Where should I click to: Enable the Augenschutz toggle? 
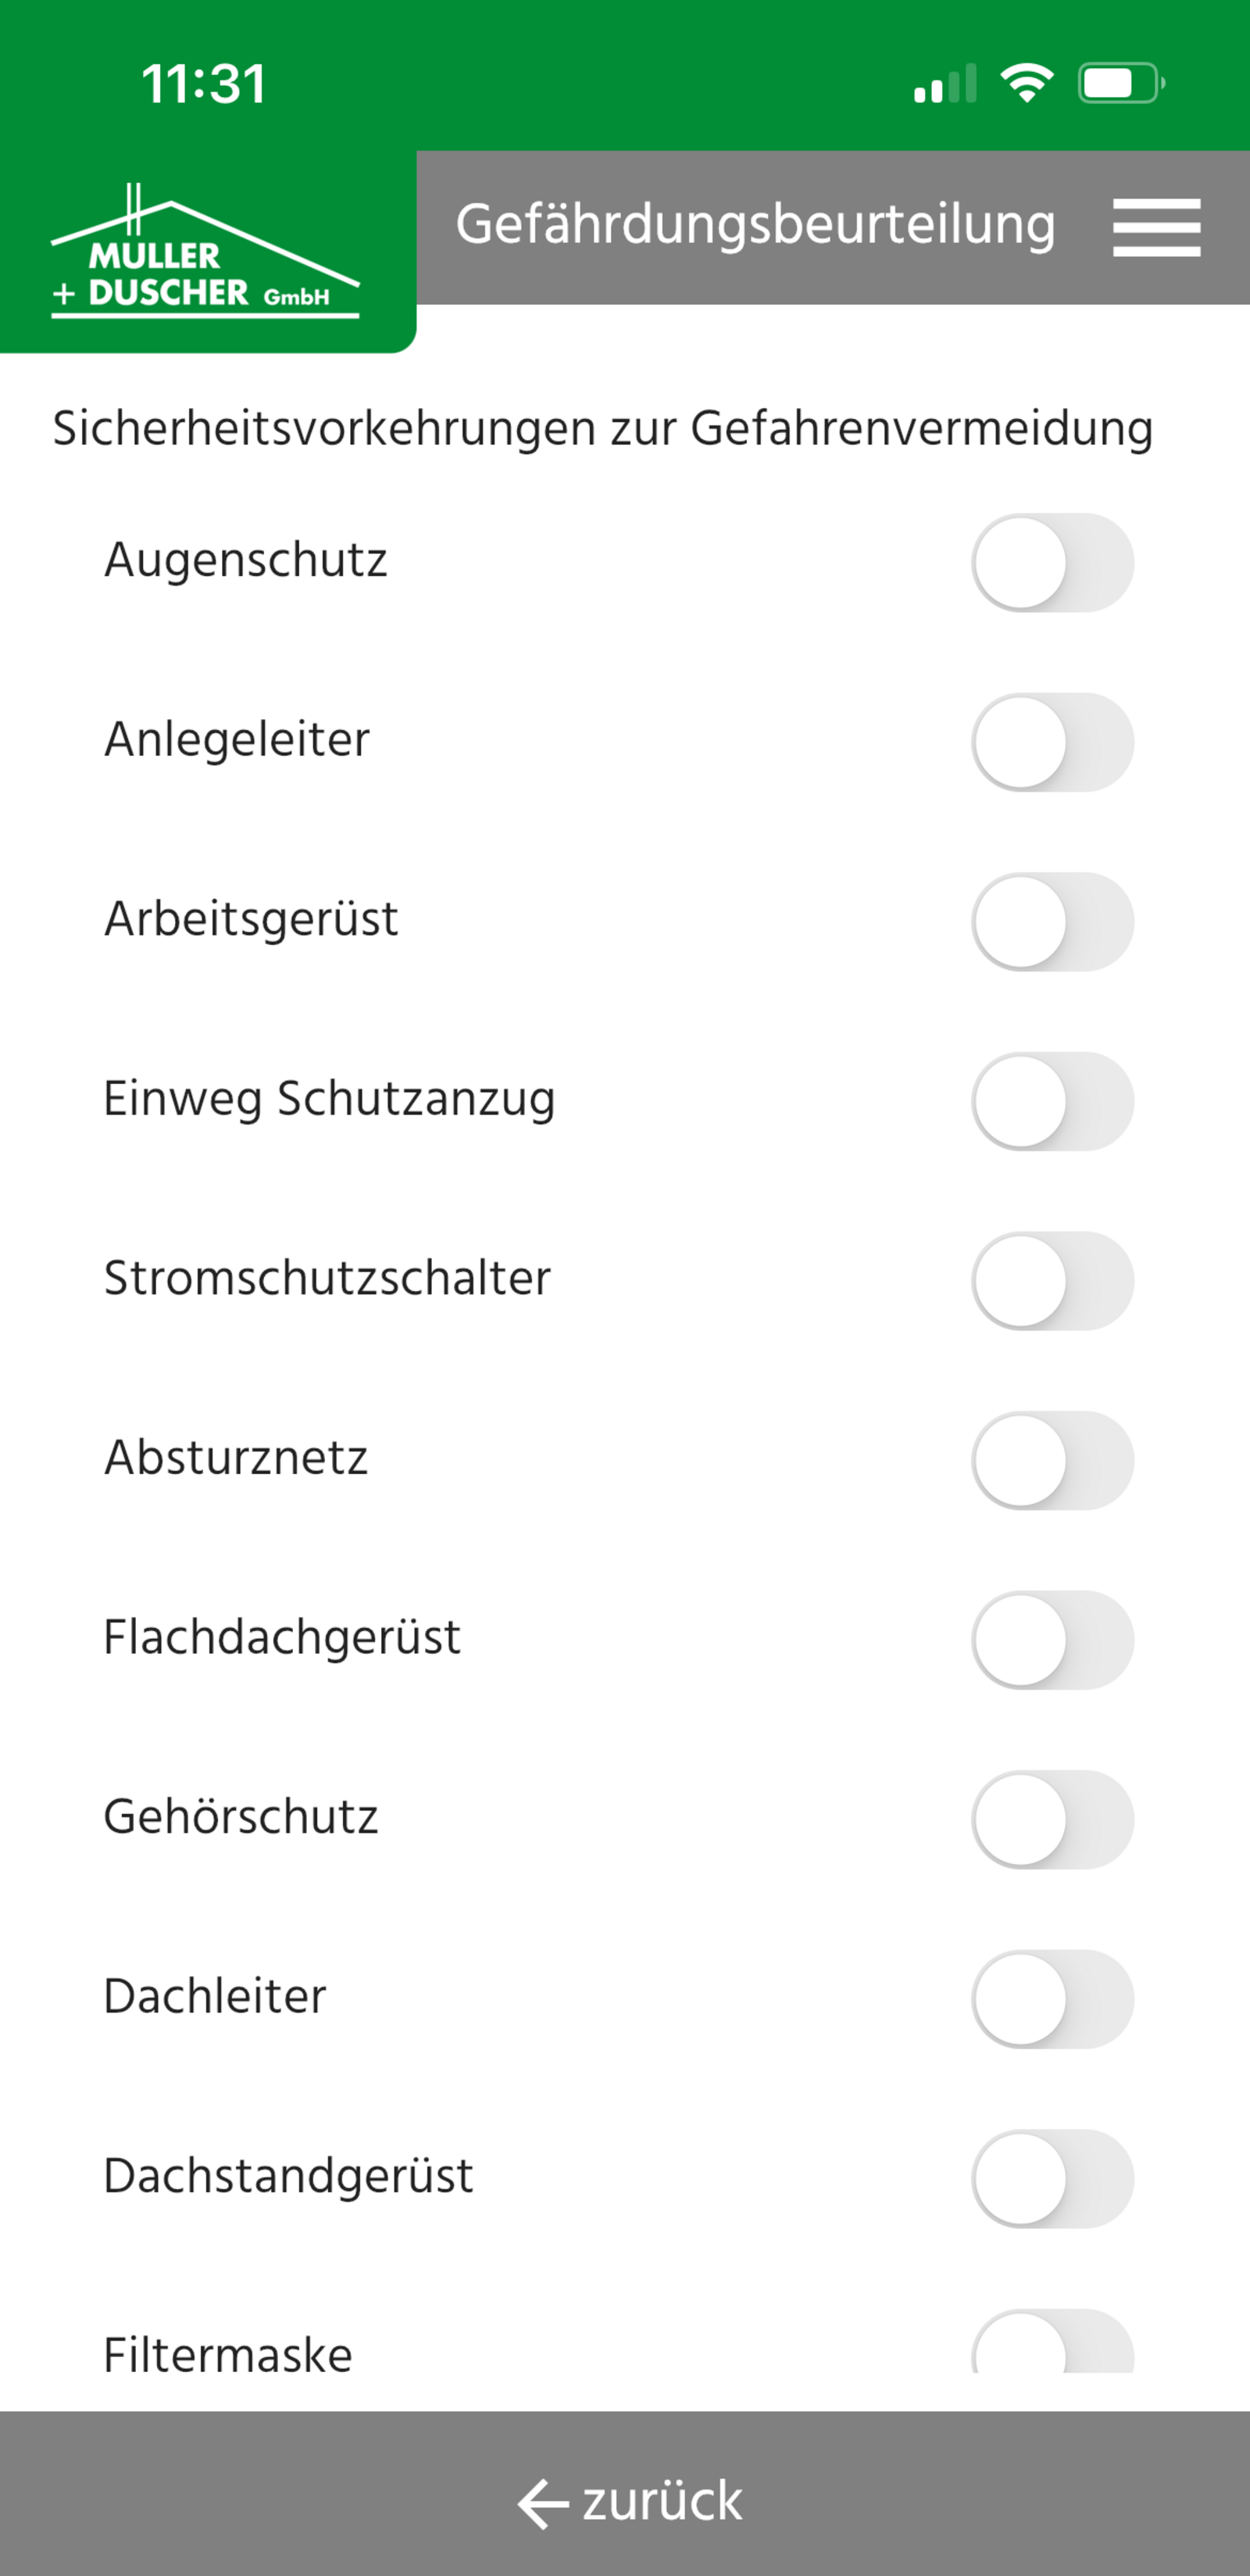tap(1052, 563)
